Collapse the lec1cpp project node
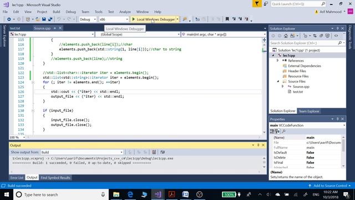355x200 pixels. coord(273,56)
